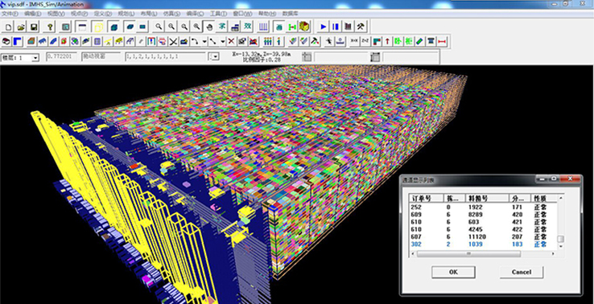Click the horizontal scrollbar of the order list
Screen dimensions: 594x304
483,254
